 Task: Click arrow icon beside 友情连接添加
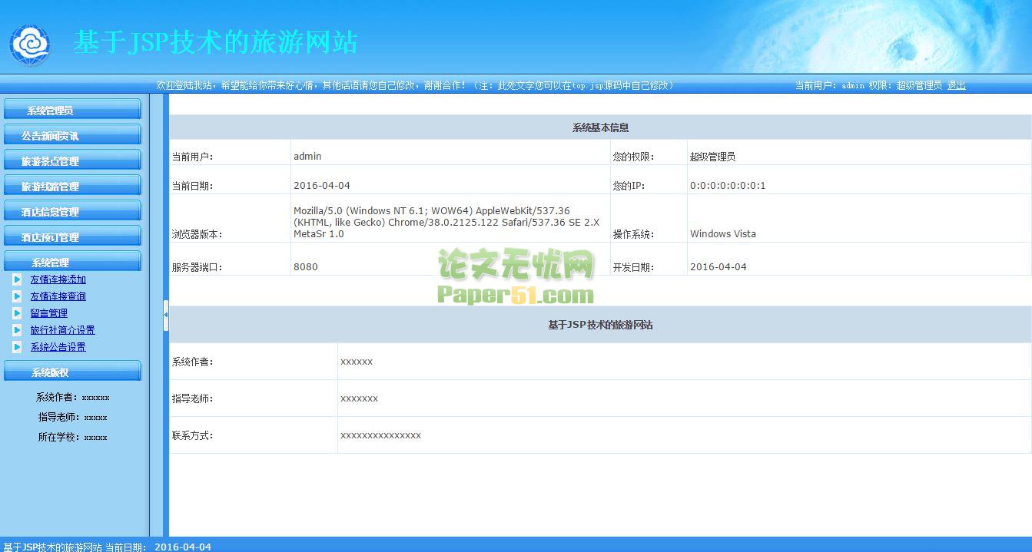[17, 279]
